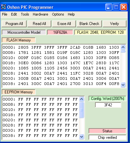This screenshot has width=130, height=143.
Task: Click the EEPROM memory scrollbar thumb
Action: 82,110
